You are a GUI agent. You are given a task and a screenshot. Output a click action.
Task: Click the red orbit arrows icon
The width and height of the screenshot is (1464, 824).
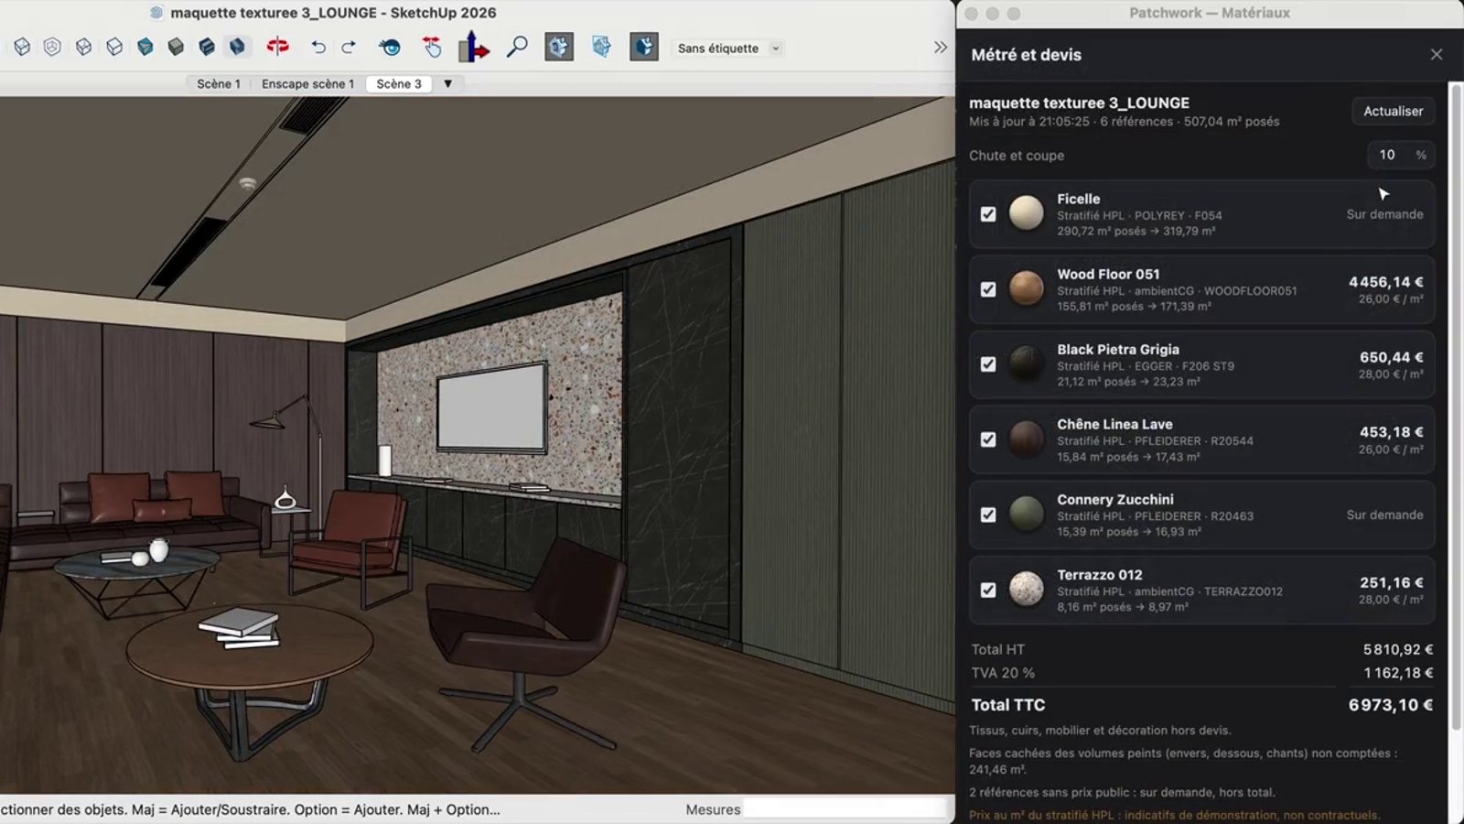pos(277,47)
